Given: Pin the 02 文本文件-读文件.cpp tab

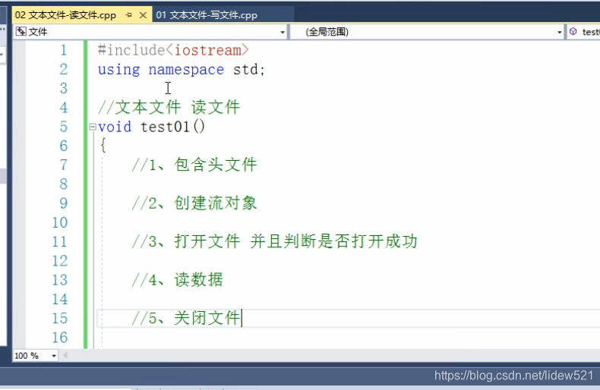Looking at the screenshot, I should coord(129,15).
